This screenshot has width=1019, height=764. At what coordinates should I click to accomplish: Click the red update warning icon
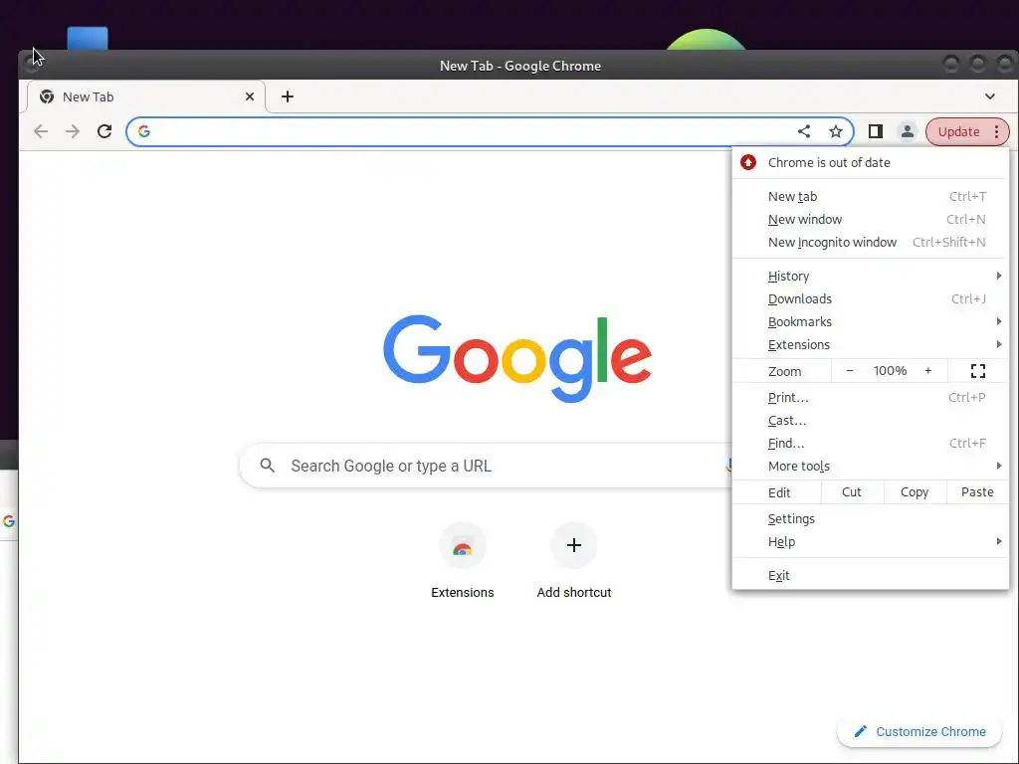[748, 162]
